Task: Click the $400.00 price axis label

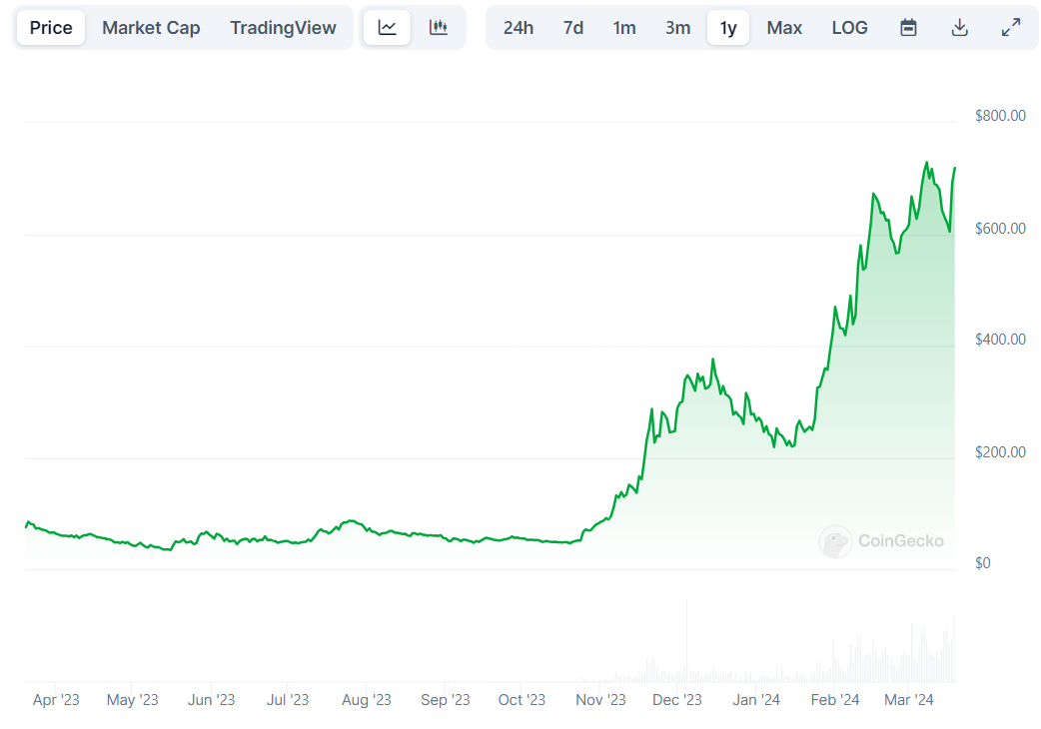Action: (x=1000, y=340)
